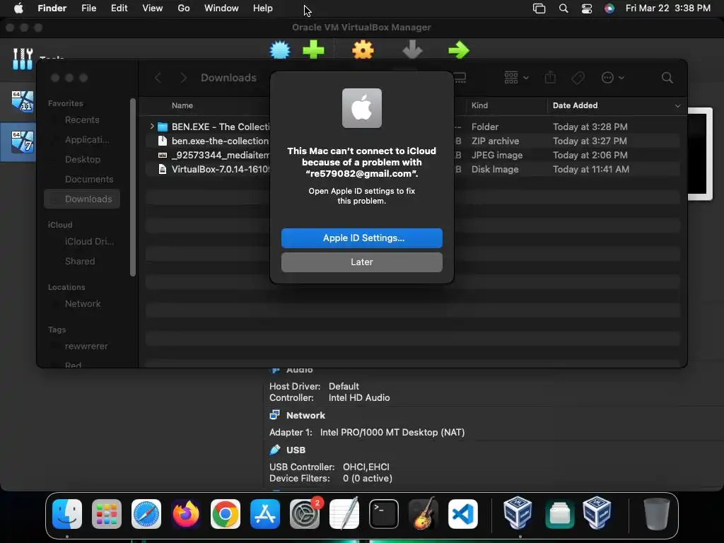Open the Finder Action ellipsis menu
Viewport: 724px width, 543px height.
tap(613, 78)
